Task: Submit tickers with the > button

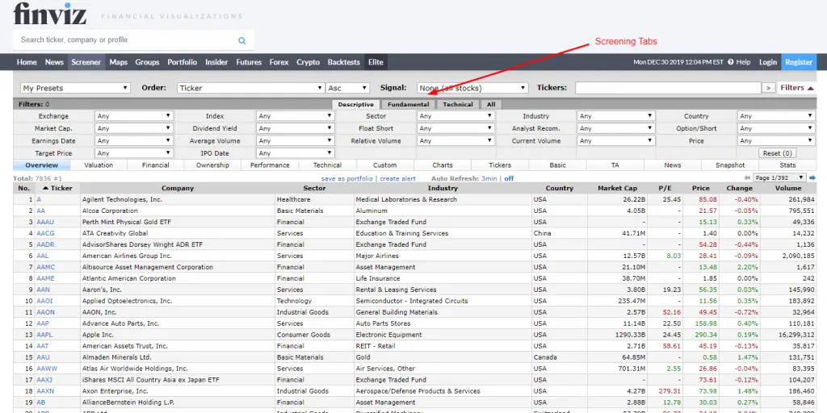Action: (x=769, y=88)
